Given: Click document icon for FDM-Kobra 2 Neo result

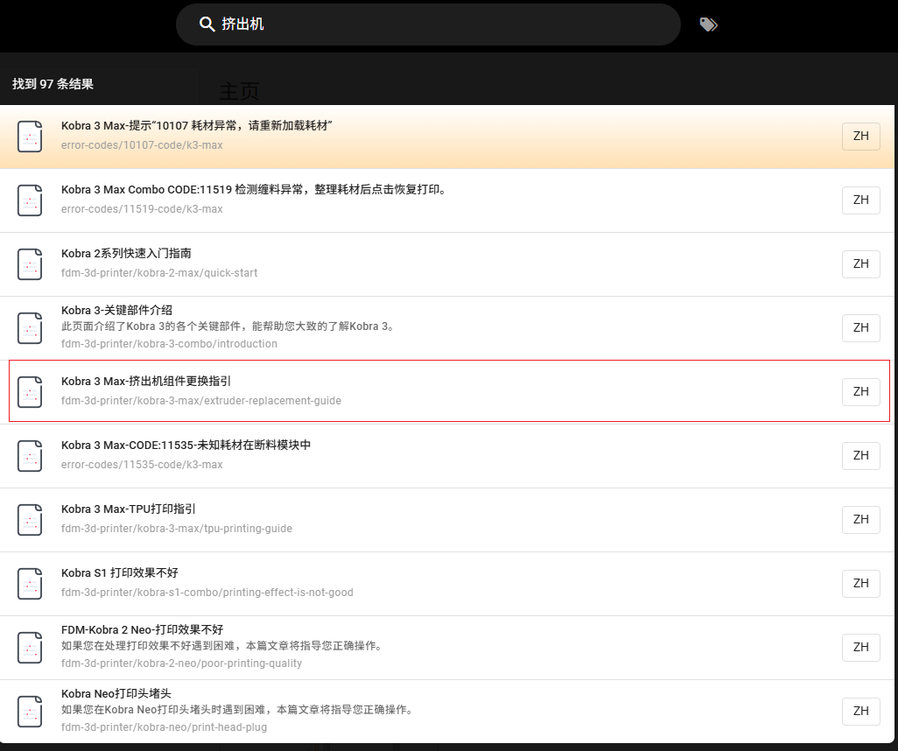Looking at the screenshot, I should 30,648.
